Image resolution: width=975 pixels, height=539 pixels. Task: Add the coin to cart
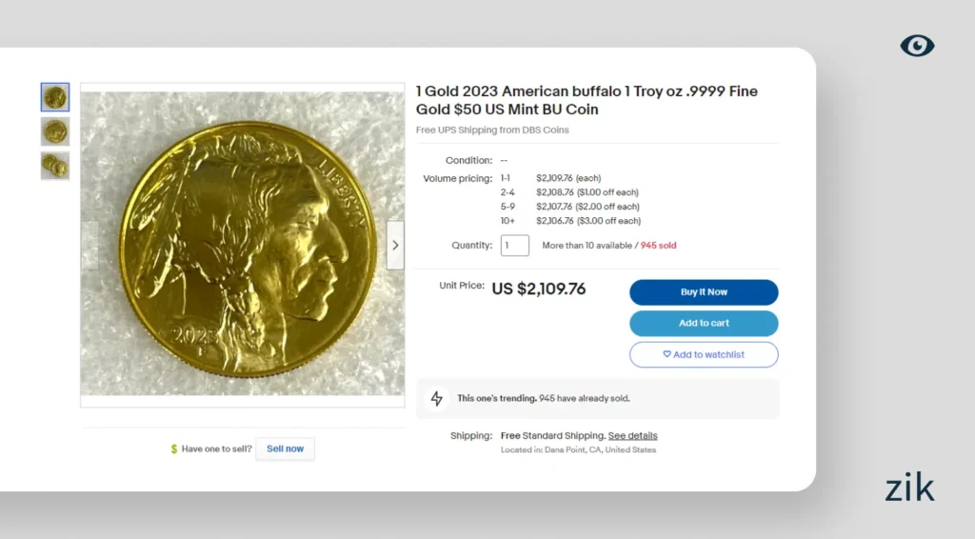[x=704, y=323]
